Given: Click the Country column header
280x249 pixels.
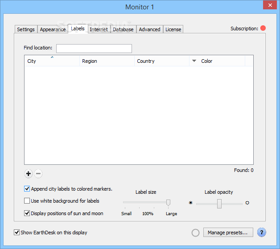Looking at the screenshot, I should coord(162,61).
